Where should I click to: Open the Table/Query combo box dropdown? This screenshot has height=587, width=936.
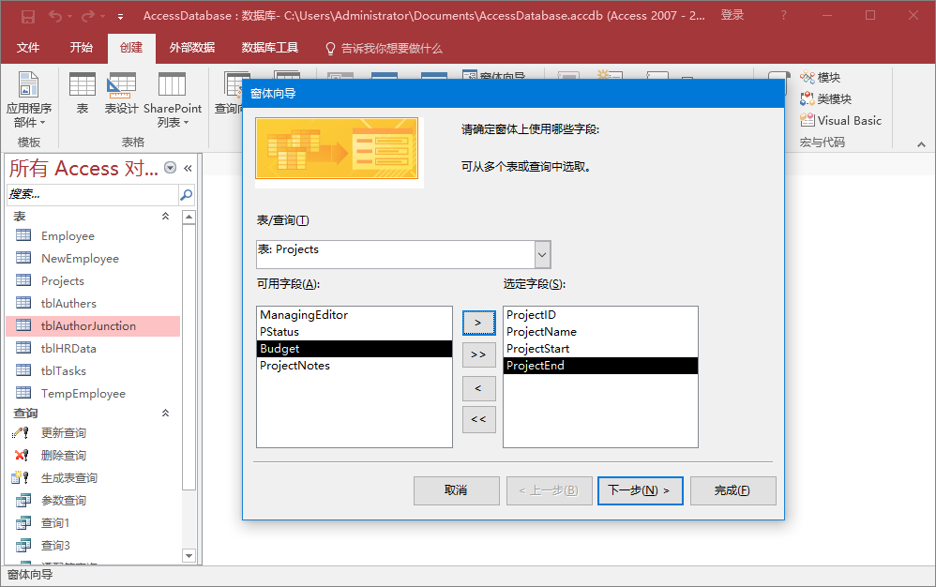[x=542, y=254]
